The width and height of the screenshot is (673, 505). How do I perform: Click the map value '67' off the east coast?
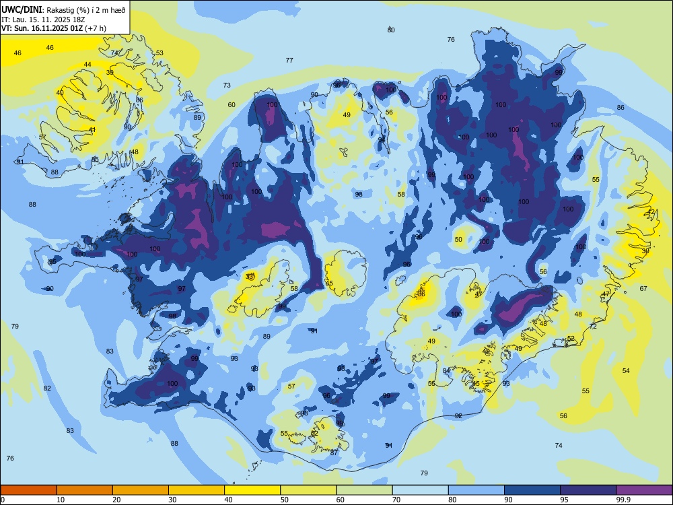coord(643,289)
